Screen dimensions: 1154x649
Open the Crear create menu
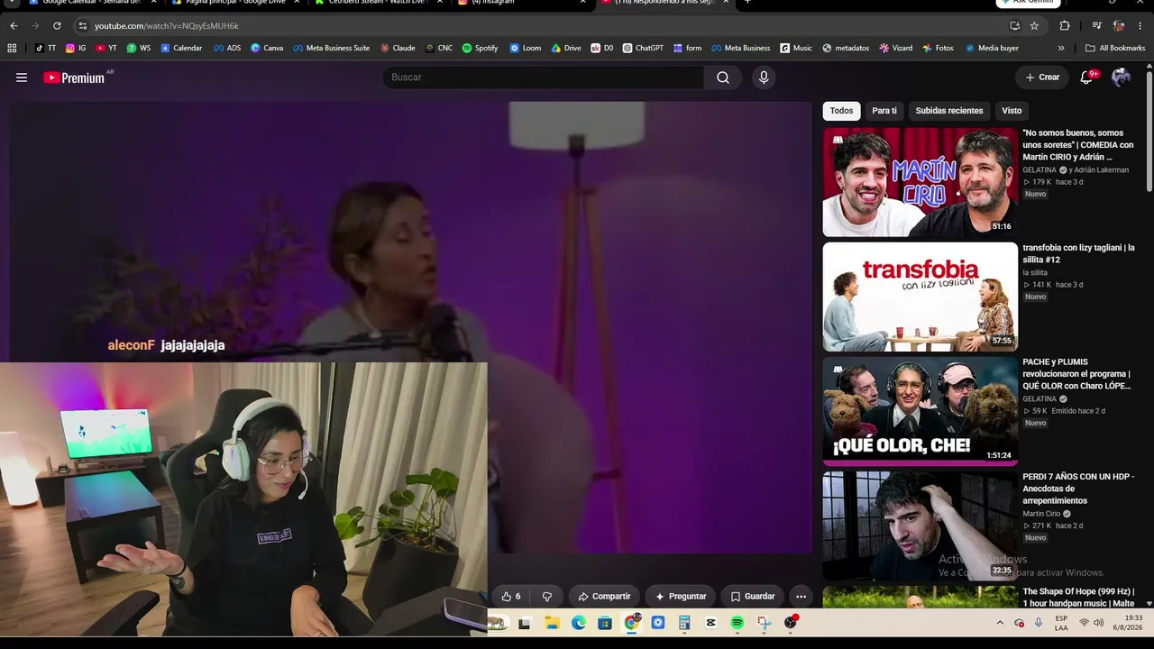1042,78
